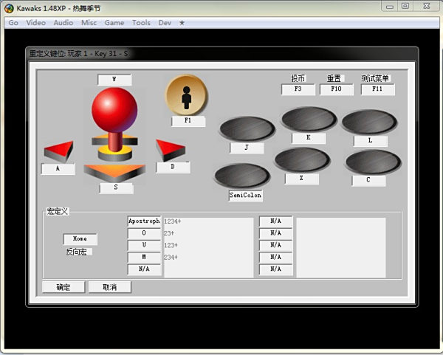
Task: Open the Dev menu
Action: (165, 23)
